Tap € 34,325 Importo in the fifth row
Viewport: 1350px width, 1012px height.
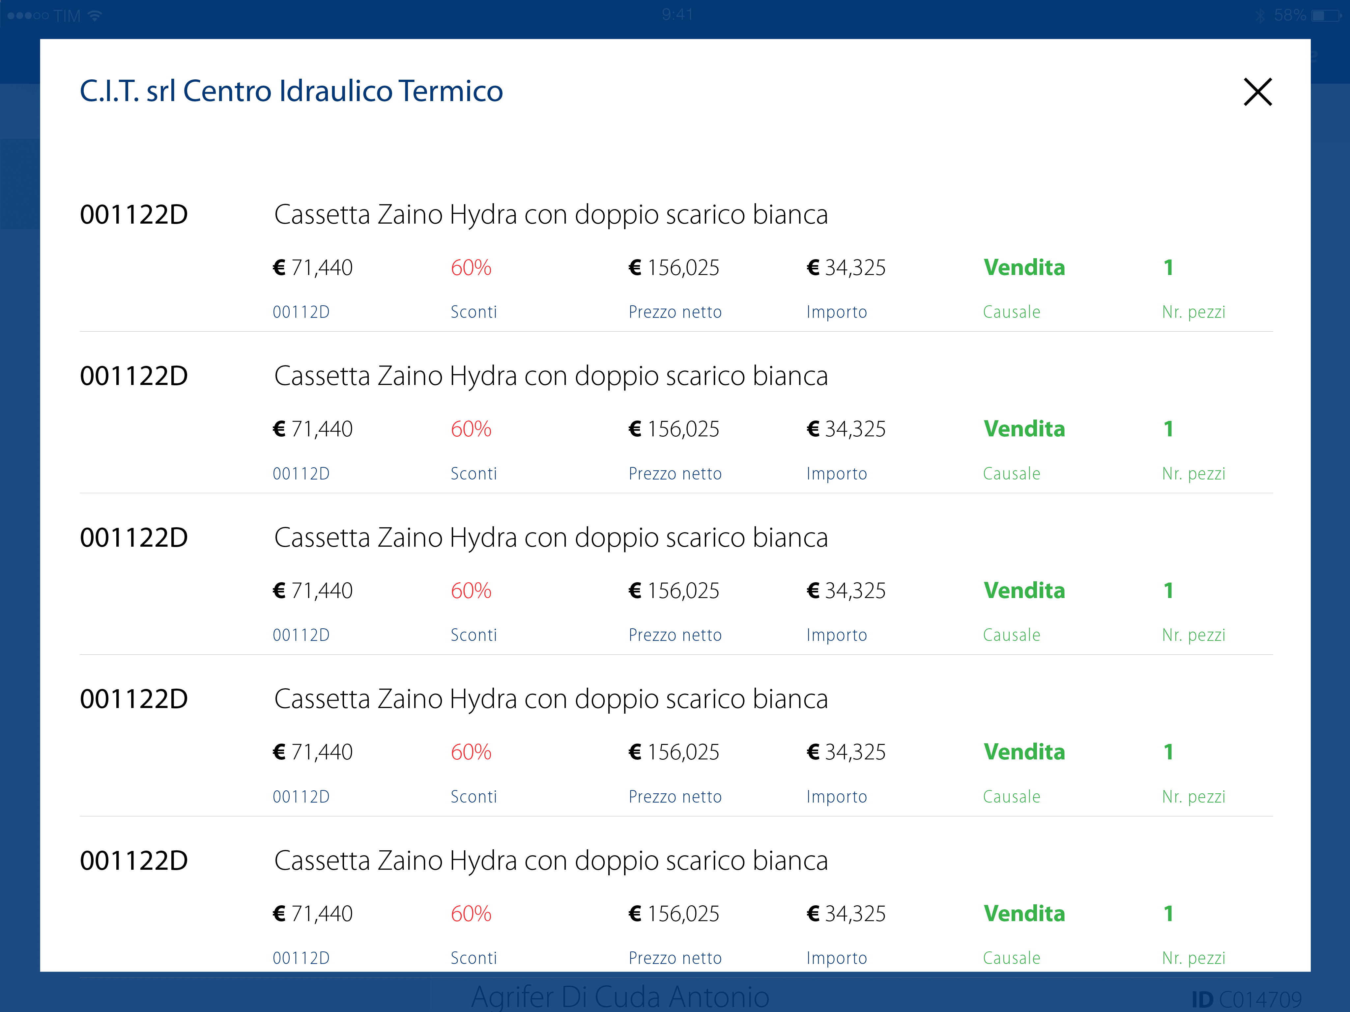[x=846, y=914]
